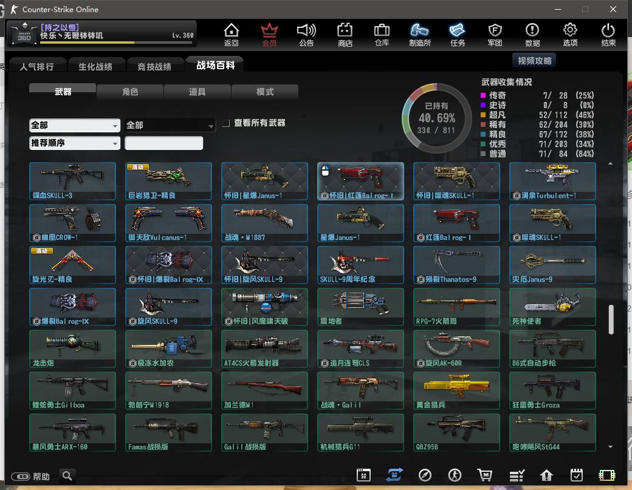Click the Counter-Strike Online title bar logo

14,9
